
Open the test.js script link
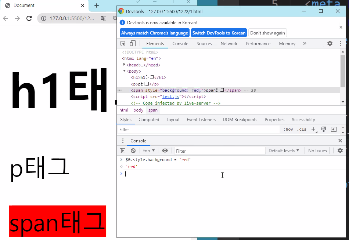pyautogui.click(x=171, y=97)
